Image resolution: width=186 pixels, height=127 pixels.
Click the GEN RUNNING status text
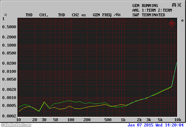(145, 6)
